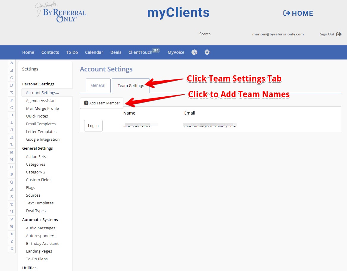
Task: Click the By Referral Only logo
Action: (61, 12)
